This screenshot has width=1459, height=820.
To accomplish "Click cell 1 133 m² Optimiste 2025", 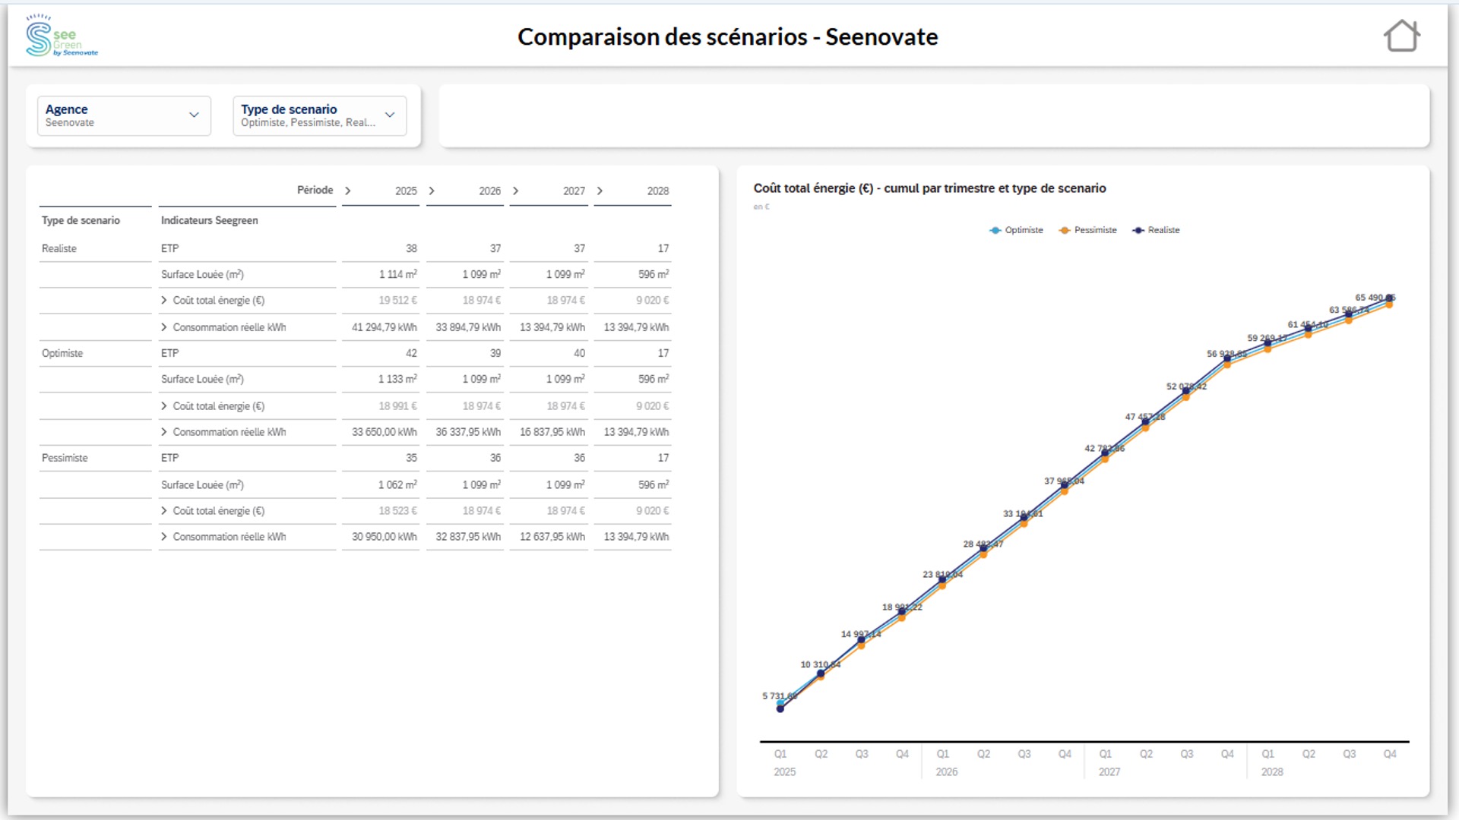I will [397, 379].
